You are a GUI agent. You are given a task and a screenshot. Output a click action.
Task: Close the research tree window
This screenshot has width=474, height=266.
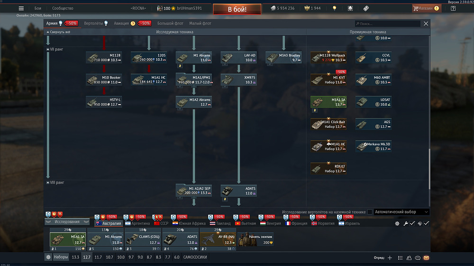(x=426, y=24)
